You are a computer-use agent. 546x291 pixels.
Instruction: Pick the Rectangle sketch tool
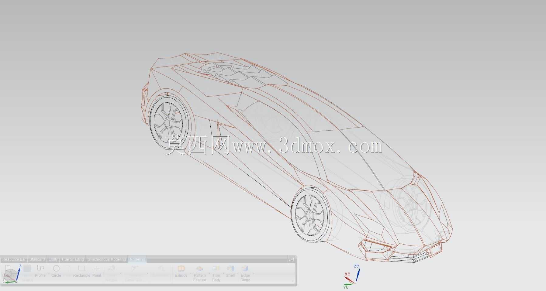click(x=81, y=271)
